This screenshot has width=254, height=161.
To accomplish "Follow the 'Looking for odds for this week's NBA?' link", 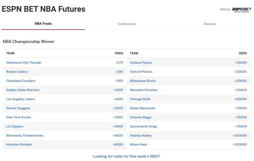I will pyautogui.click(x=126, y=156).
